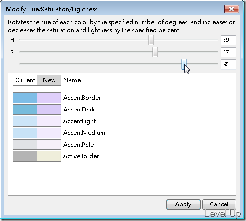Screen dimensions: 246x221
Task: Select the AccentLight name text
Action: point(80,121)
